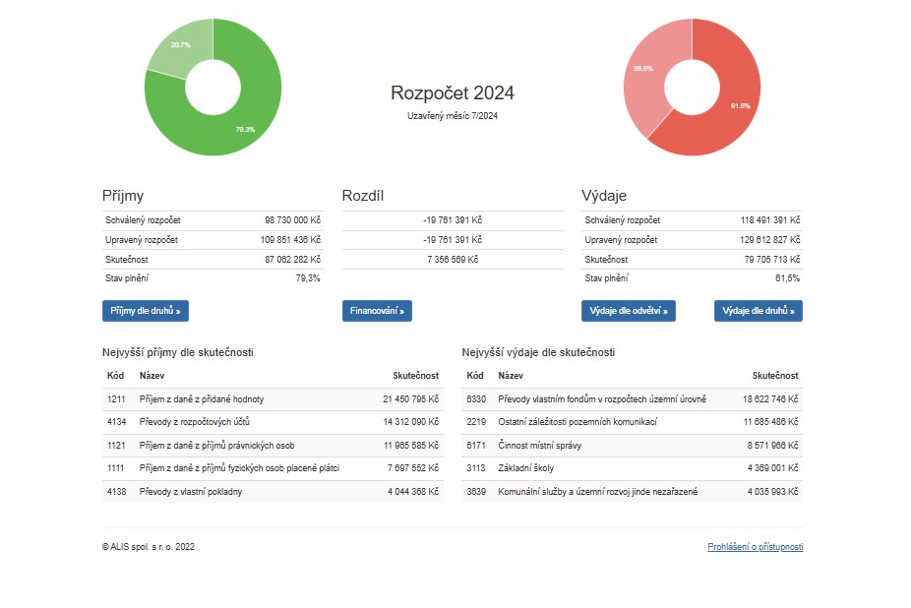The image size is (911, 608).
Task: Click the Financování button
Action: [377, 311]
